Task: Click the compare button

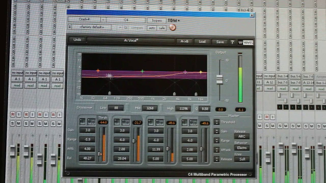Action: click(x=137, y=28)
